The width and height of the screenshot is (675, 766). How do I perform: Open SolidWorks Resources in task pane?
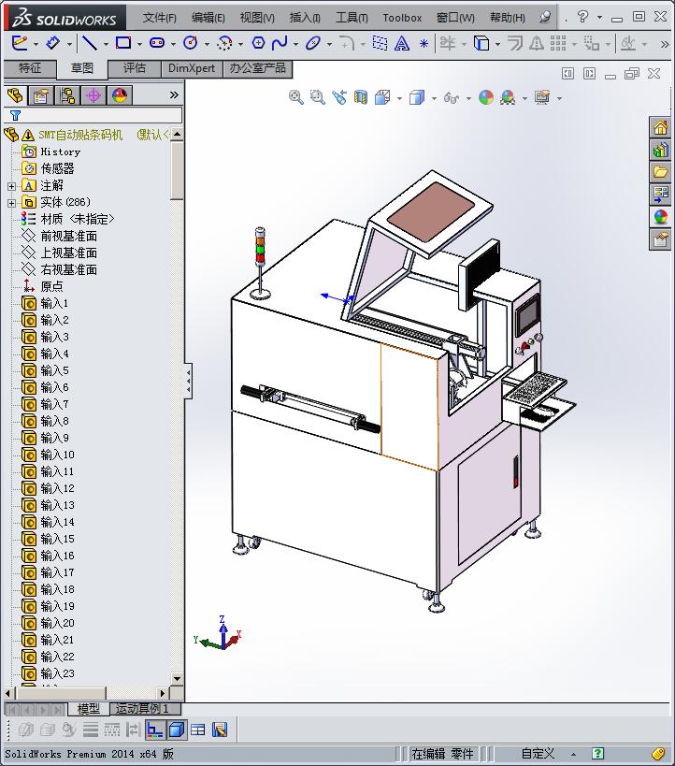(x=660, y=128)
